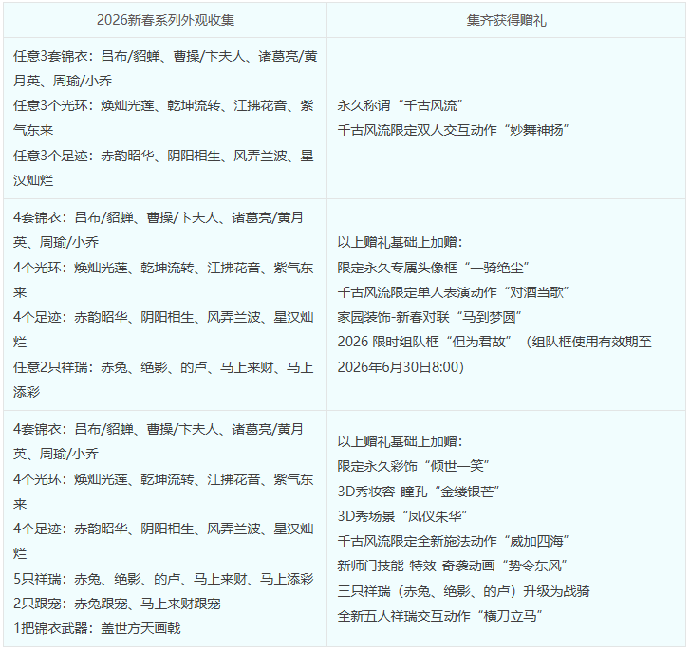690x650 pixels.
Task: Click the "金缕银芒" 3D makeup reward
Action: click(419, 491)
